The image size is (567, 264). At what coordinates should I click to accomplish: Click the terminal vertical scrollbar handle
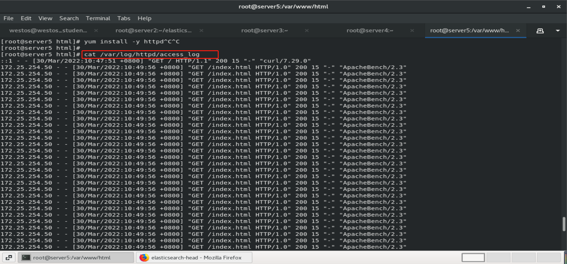(564, 224)
